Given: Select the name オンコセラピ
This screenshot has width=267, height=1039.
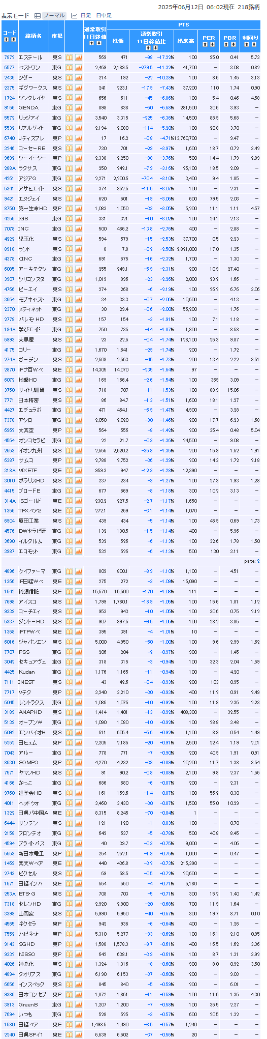Looking at the screenshot, I should [32, 441].
